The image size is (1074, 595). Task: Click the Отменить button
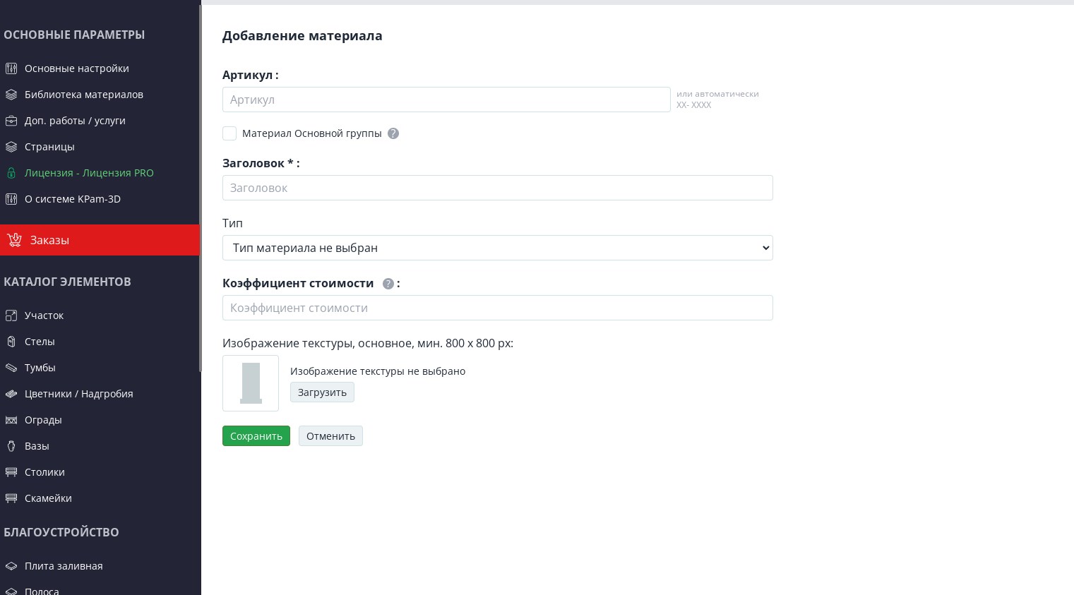(x=330, y=436)
